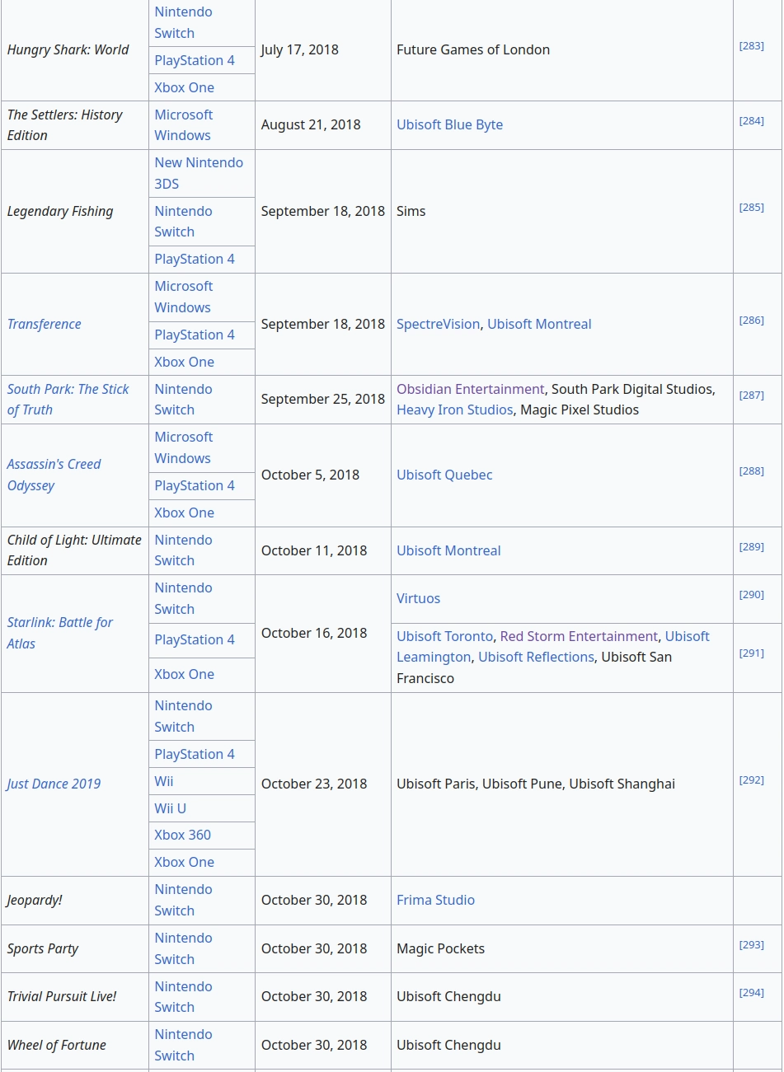This screenshot has width=784, height=1072.
Task: Open citation reference [292]
Action: pyautogui.click(x=751, y=780)
